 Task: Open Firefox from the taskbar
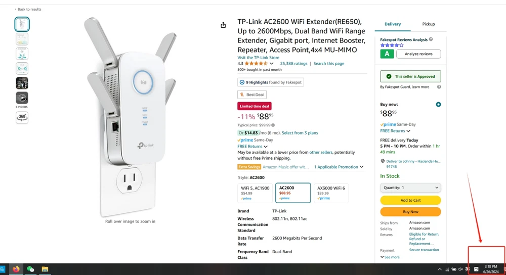click(16, 269)
